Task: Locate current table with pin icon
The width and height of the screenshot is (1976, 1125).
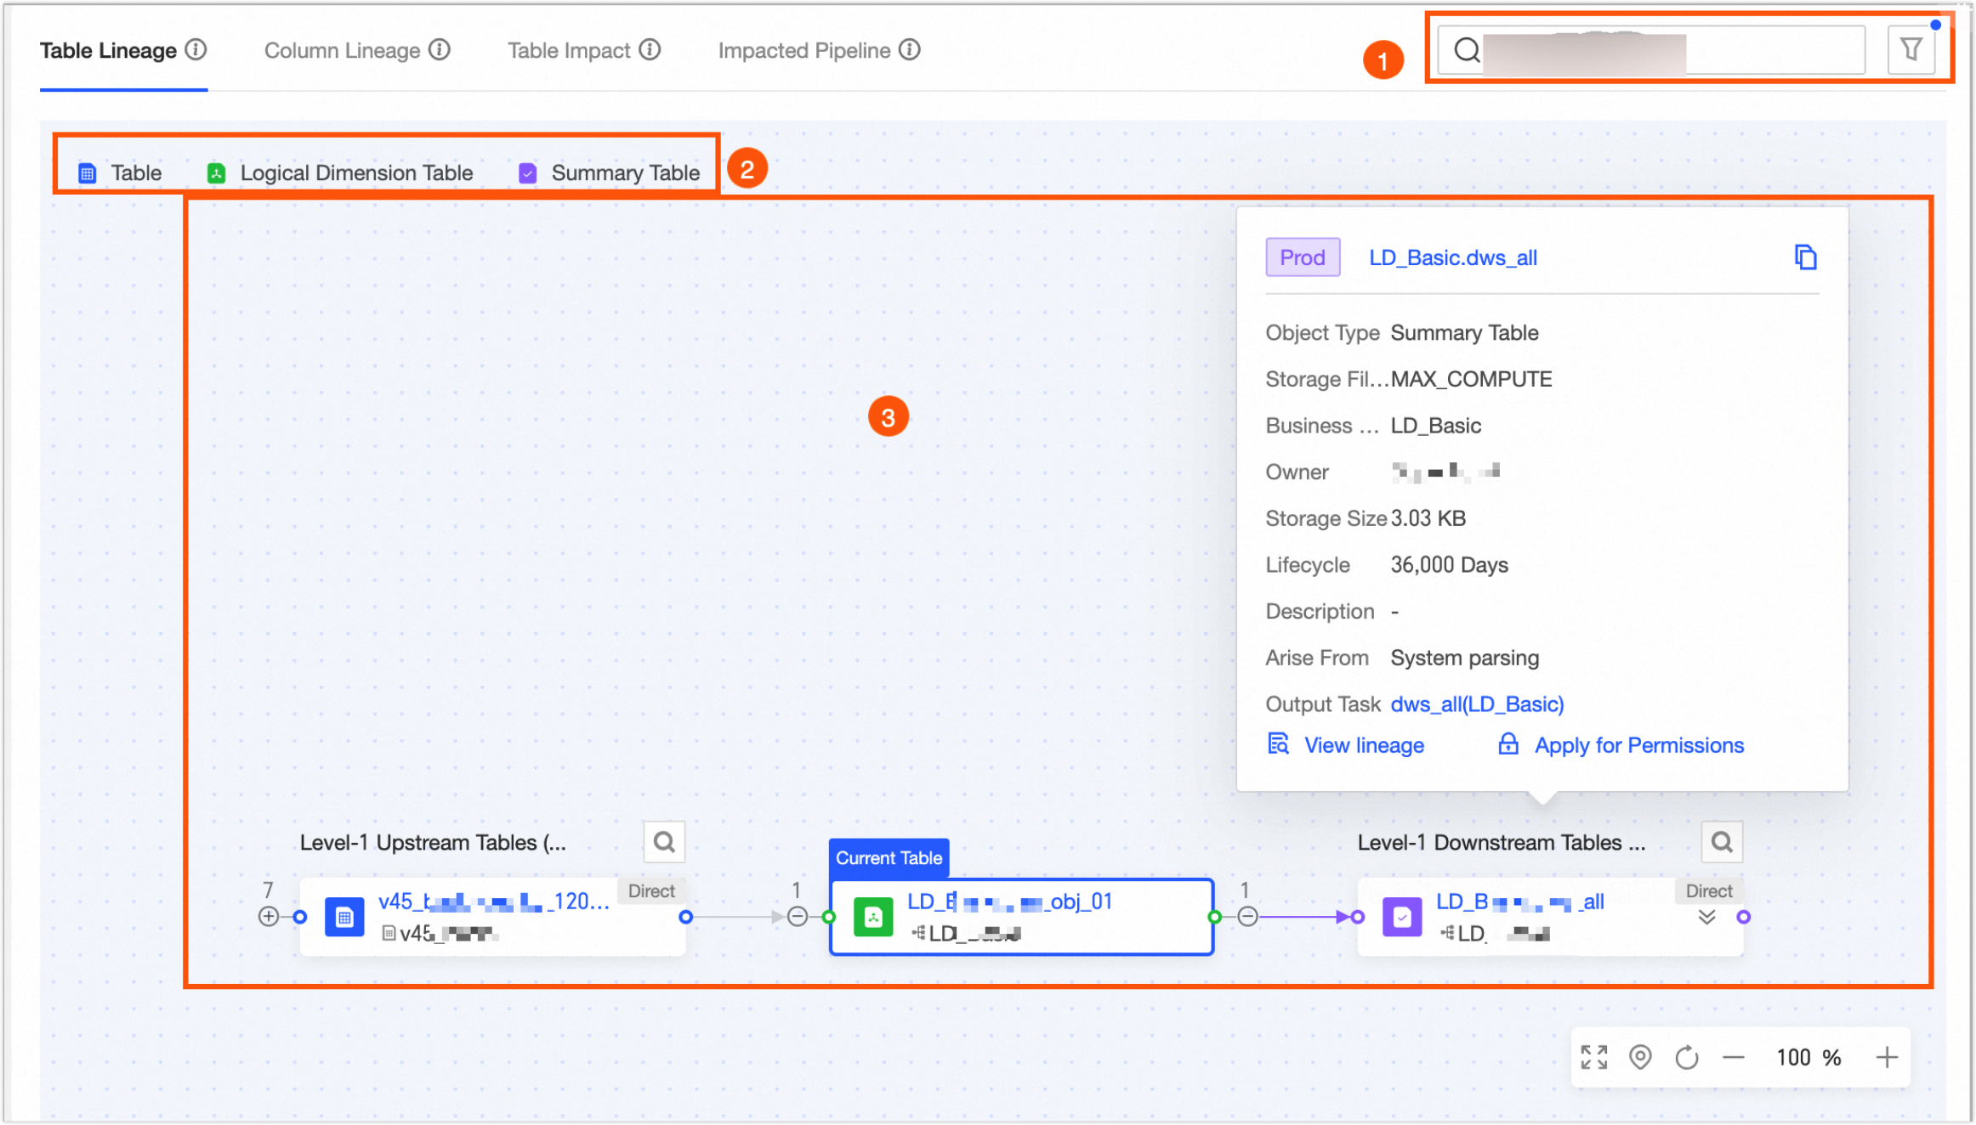Action: [1640, 1057]
